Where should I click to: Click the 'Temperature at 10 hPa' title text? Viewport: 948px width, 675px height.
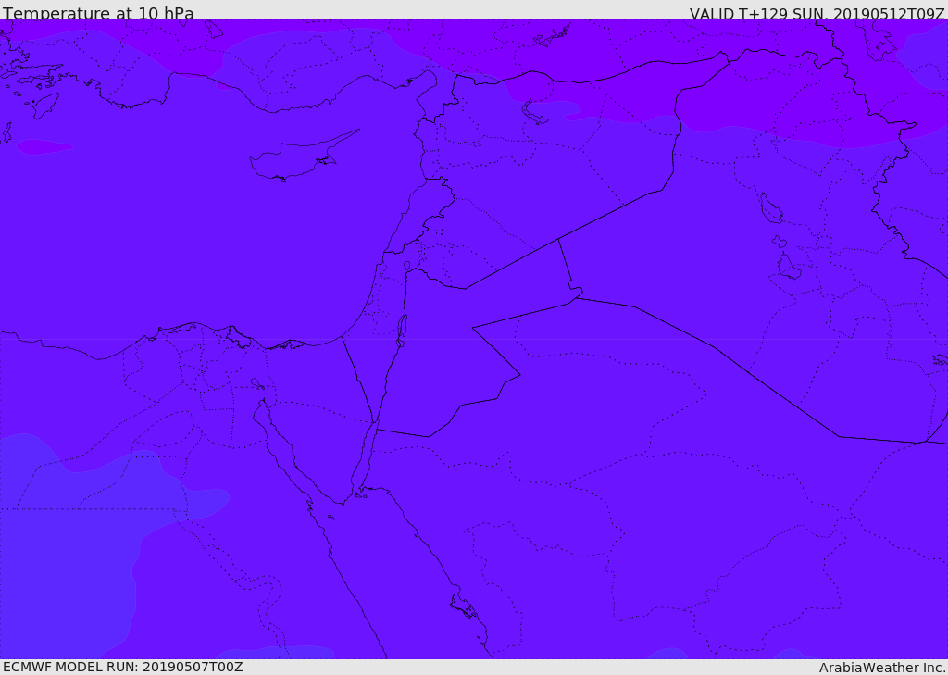[98, 13]
